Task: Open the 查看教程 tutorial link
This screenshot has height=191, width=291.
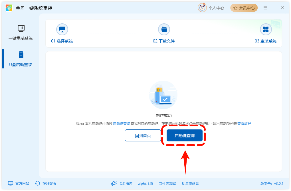Action: click(244, 124)
